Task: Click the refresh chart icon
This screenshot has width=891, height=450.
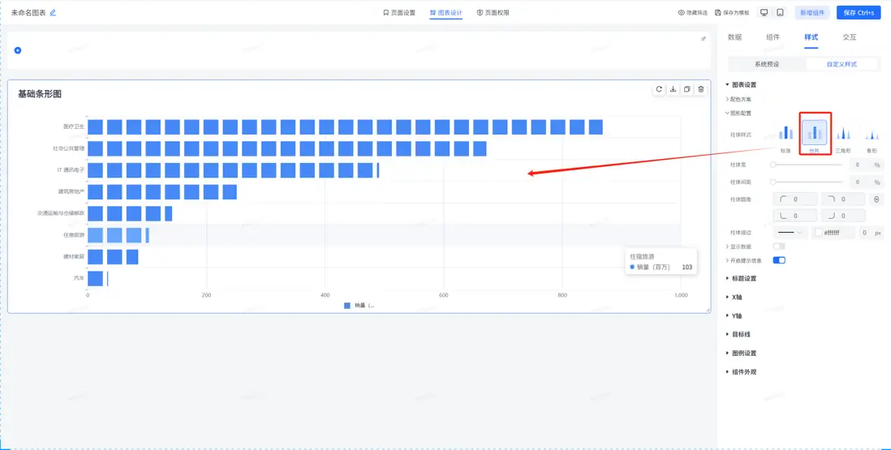Action: point(659,89)
